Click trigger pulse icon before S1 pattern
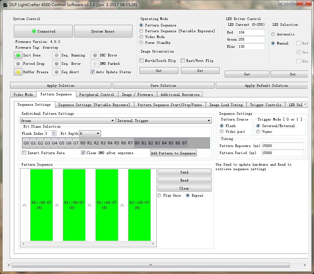 tap(57, 205)
